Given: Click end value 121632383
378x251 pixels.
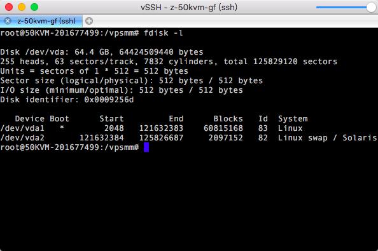Looking at the screenshot, I should pyautogui.click(x=161, y=128).
